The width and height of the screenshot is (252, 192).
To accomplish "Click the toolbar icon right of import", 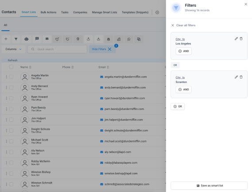I will 109,39.
